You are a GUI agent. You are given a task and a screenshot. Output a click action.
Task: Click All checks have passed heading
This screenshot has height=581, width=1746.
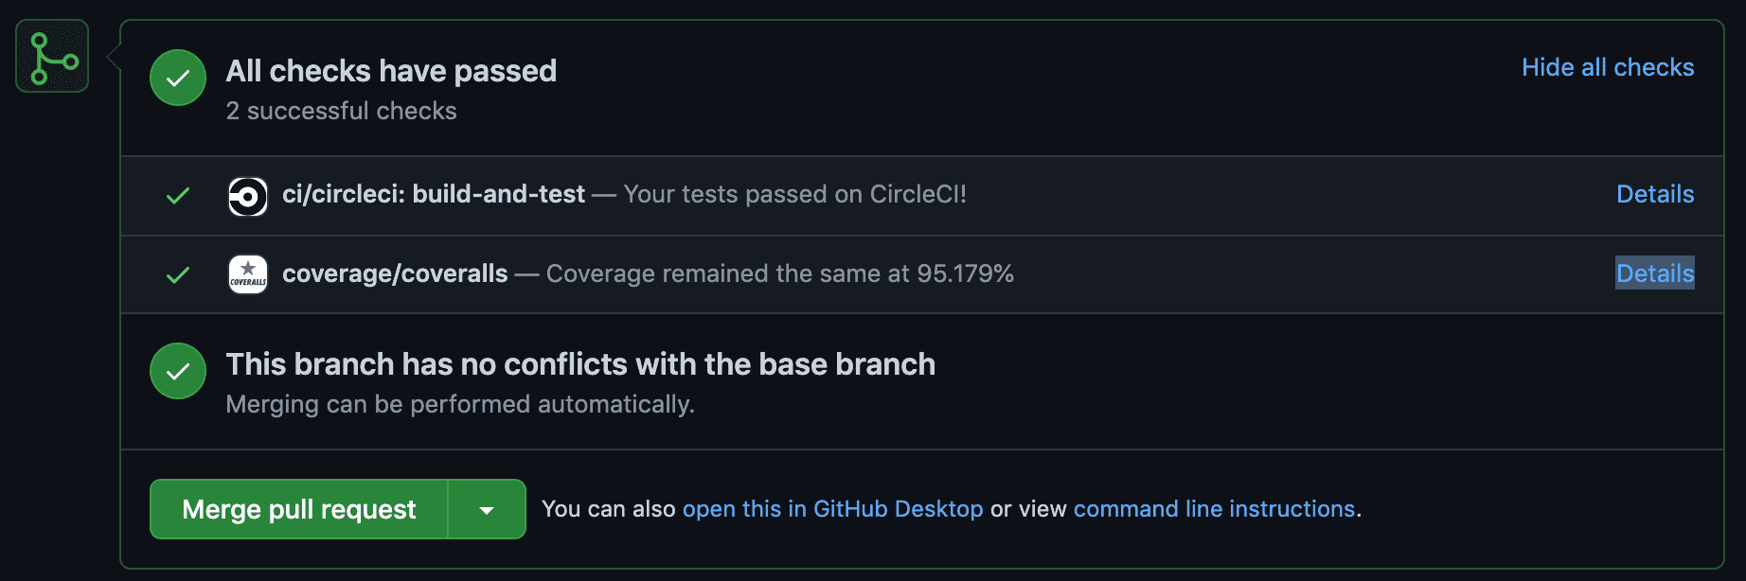(x=391, y=71)
